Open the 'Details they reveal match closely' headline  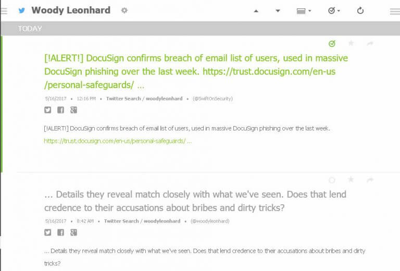pos(195,201)
